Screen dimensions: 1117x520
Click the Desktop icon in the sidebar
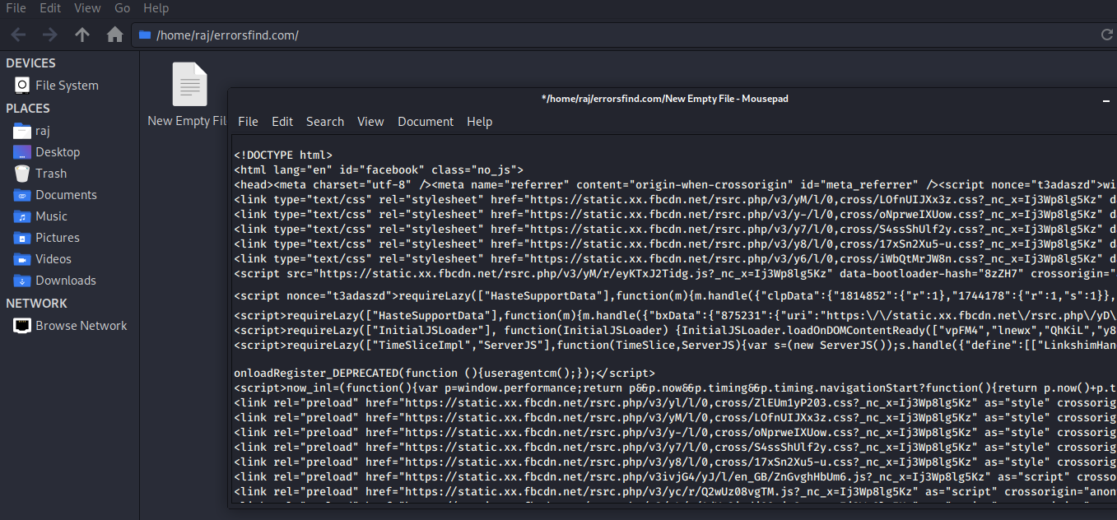(22, 152)
